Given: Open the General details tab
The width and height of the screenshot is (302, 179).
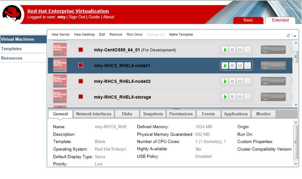Looking at the screenshot, I should pyautogui.click(x=60, y=114).
